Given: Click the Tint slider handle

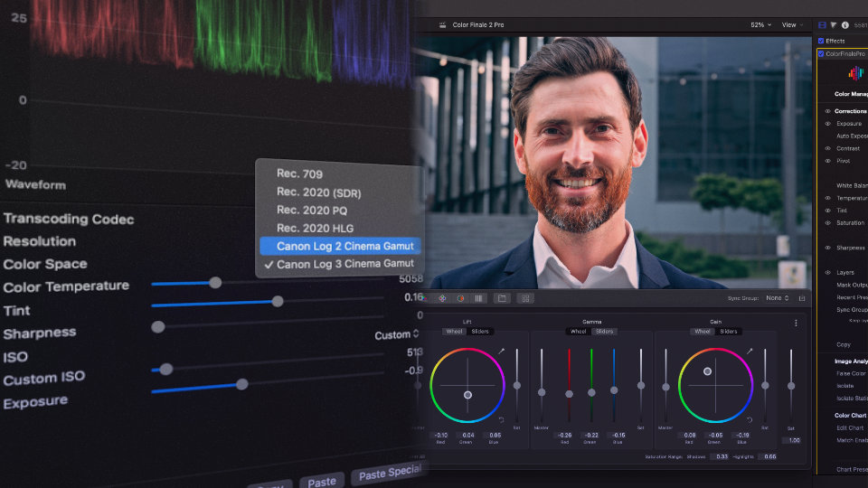Looking at the screenshot, I should (278, 302).
